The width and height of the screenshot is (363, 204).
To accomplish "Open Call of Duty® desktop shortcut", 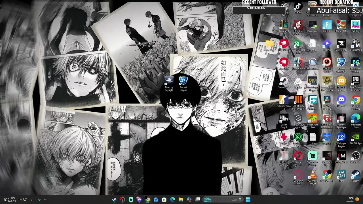I will point(284,121).
